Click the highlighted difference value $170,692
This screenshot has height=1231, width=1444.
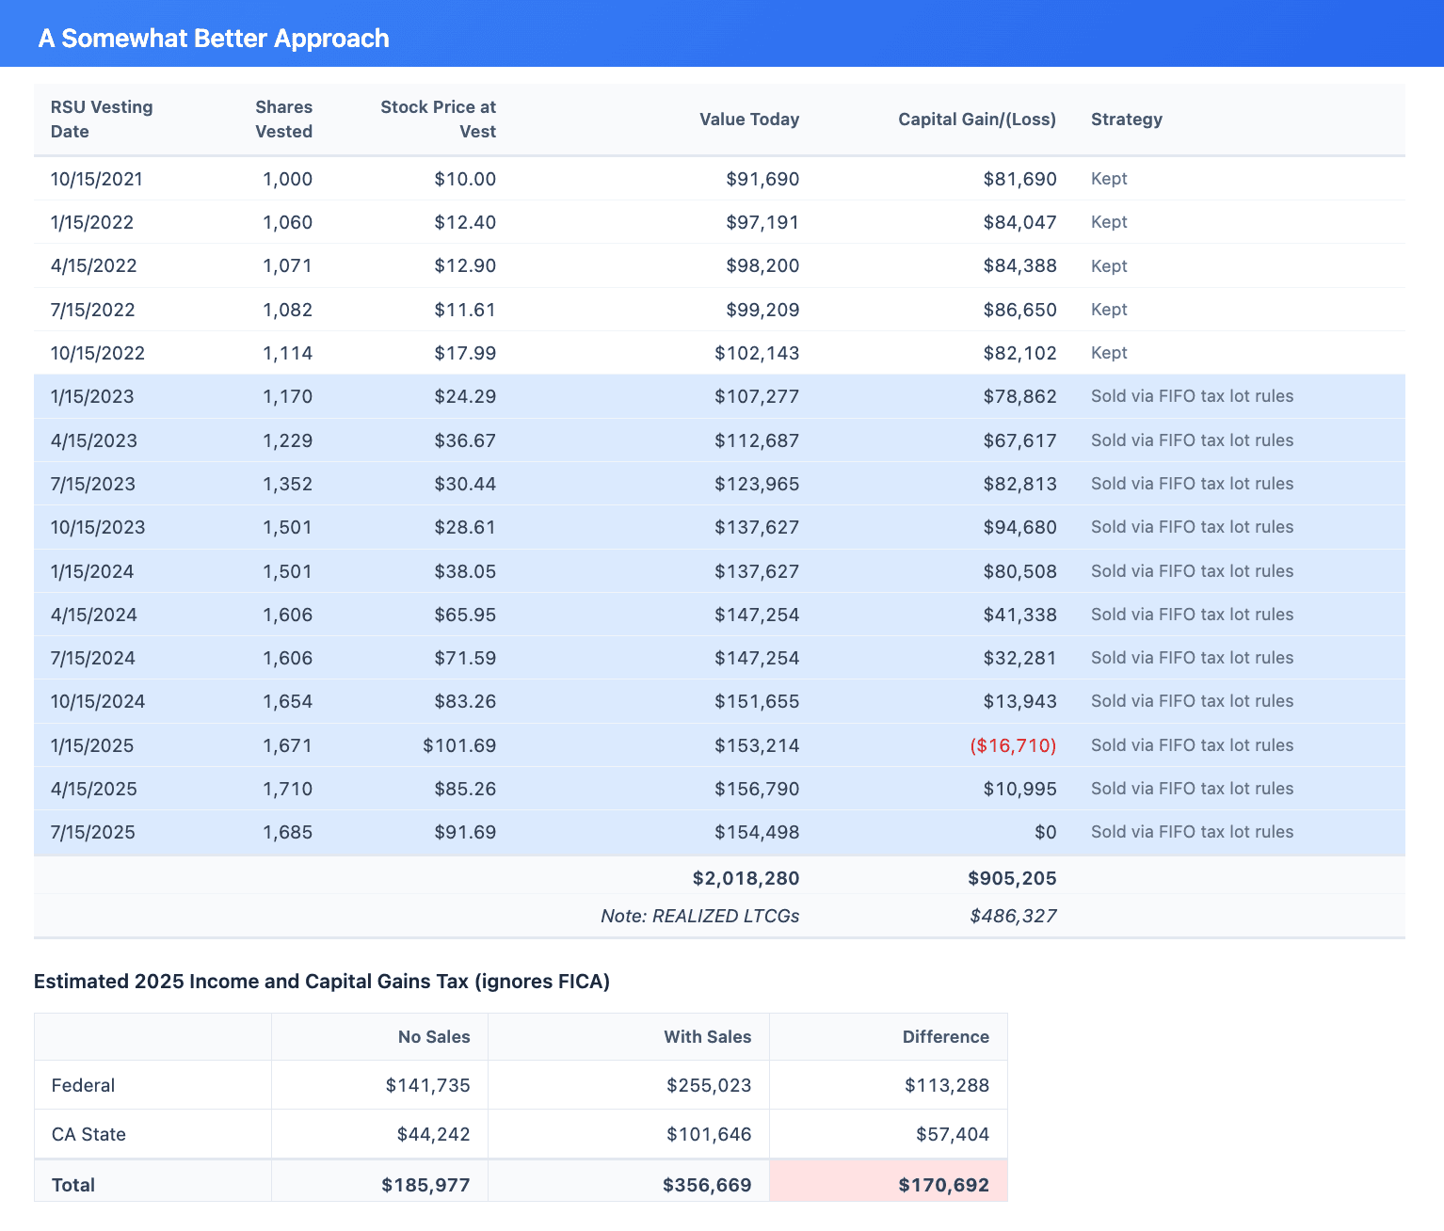click(945, 1184)
